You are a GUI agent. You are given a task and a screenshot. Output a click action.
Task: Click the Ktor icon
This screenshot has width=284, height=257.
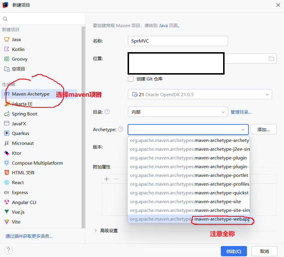[7, 153]
